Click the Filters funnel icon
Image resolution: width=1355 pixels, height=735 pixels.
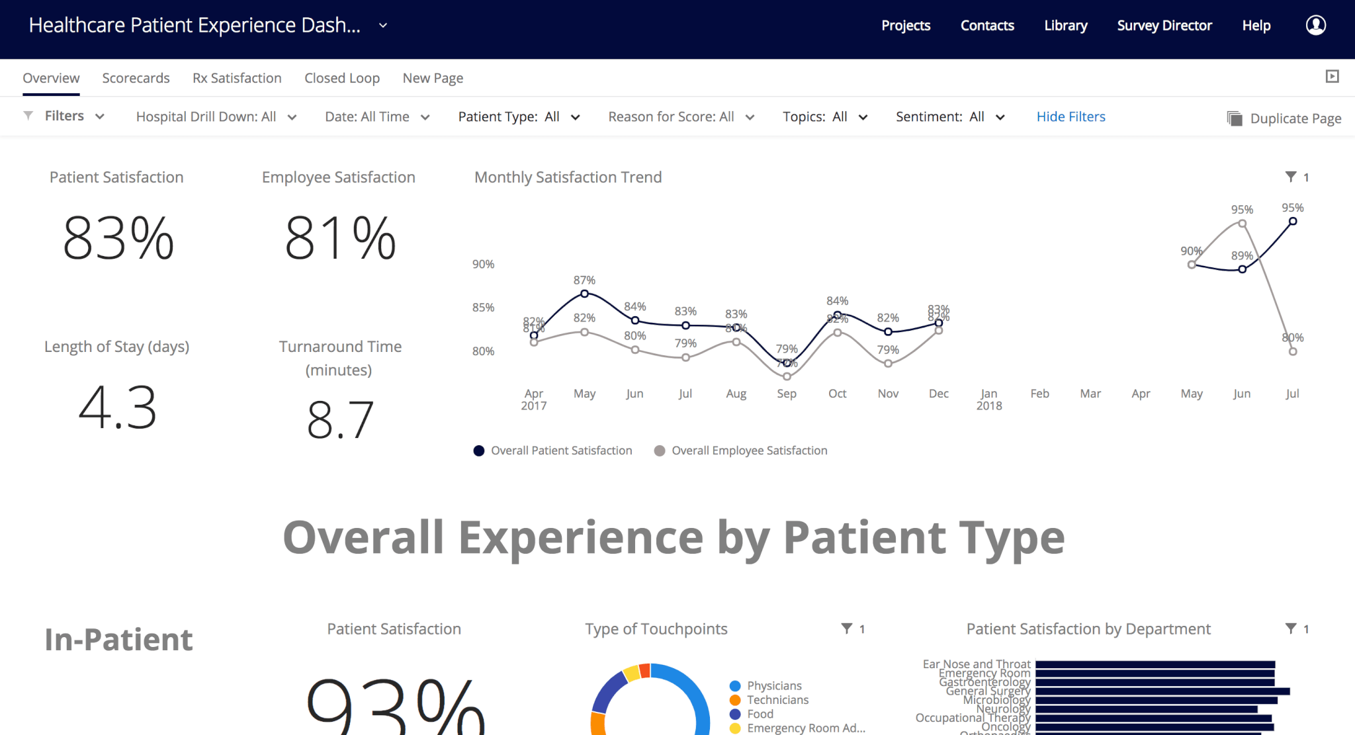tap(28, 116)
